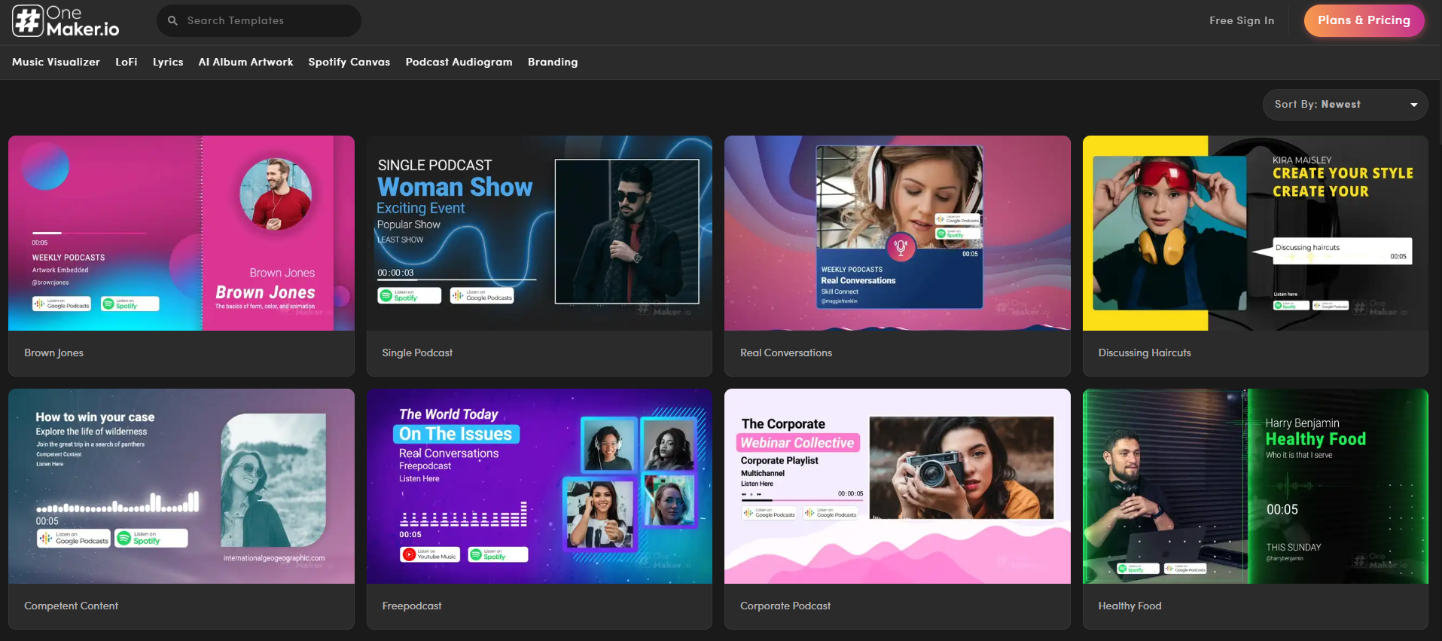Open Harry Benjamin Healthy Food thumbnail
This screenshot has width=1442, height=641.
(x=1255, y=486)
